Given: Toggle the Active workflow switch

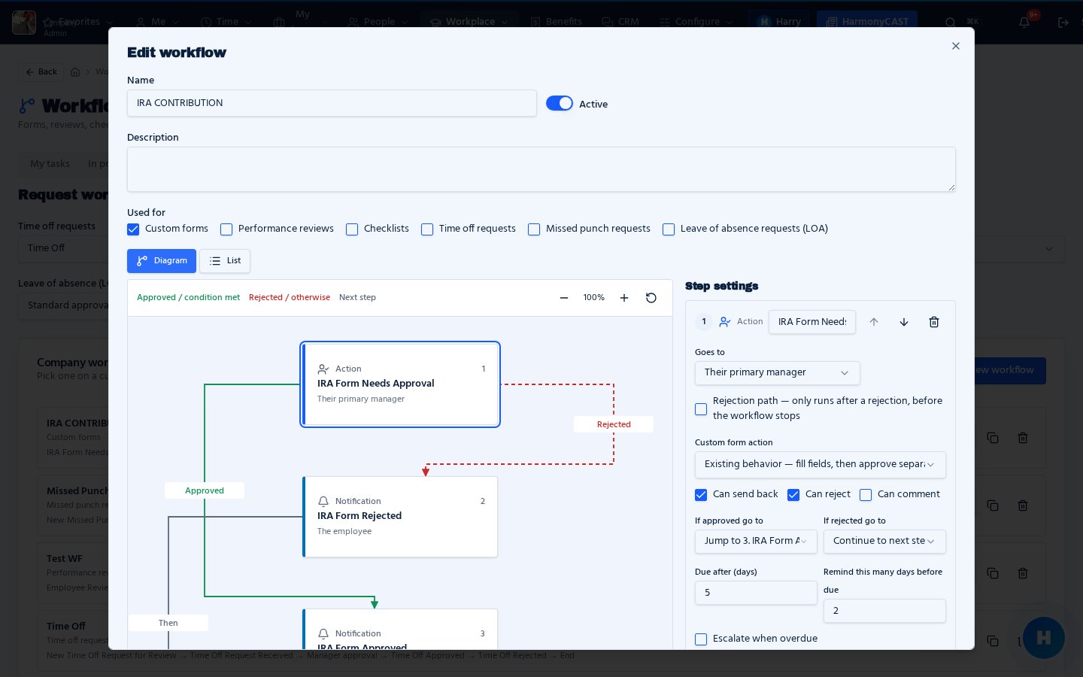Looking at the screenshot, I should tap(560, 104).
